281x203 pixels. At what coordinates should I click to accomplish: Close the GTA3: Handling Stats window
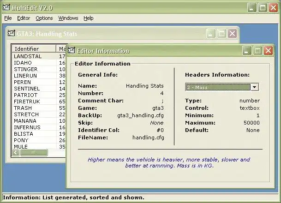click(232, 34)
